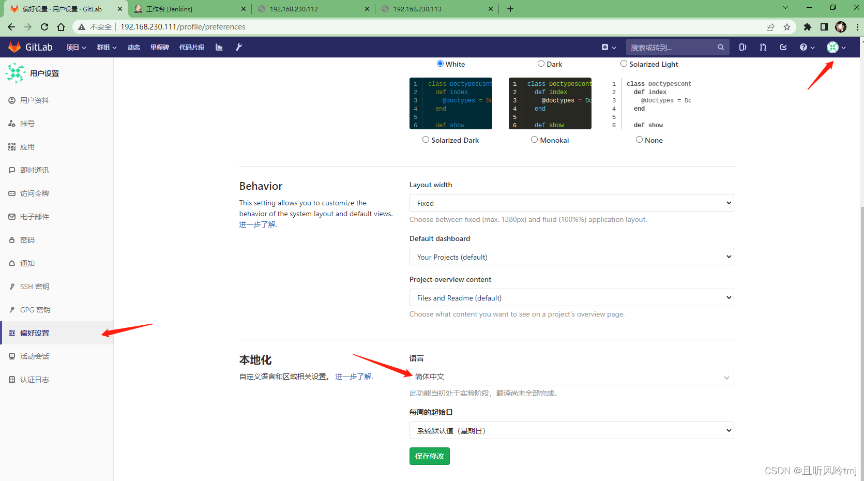Open the 每周的起始日 dropdown
This screenshot has height=481, width=864.
(x=571, y=430)
